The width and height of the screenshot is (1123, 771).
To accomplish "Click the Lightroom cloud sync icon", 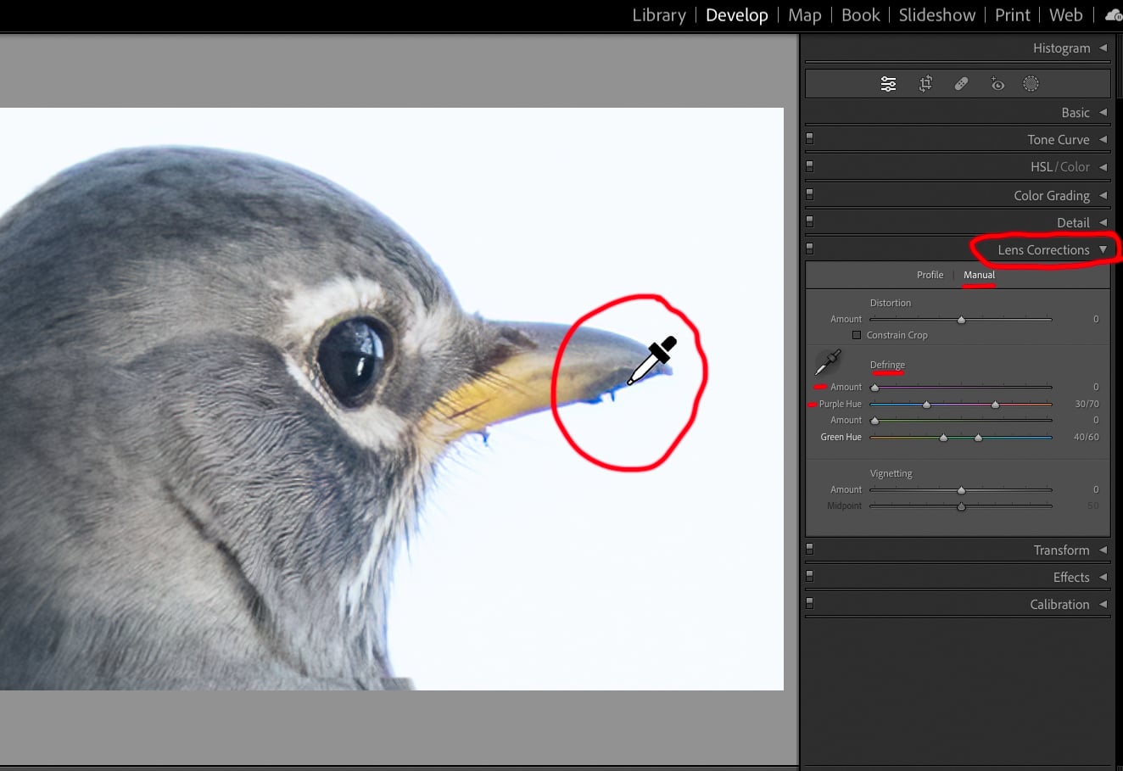I will tap(1113, 14).
